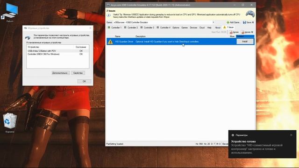This screenshot has height=168, width=299.
Task: Open the Help tab
Action: tap(209, 28)
